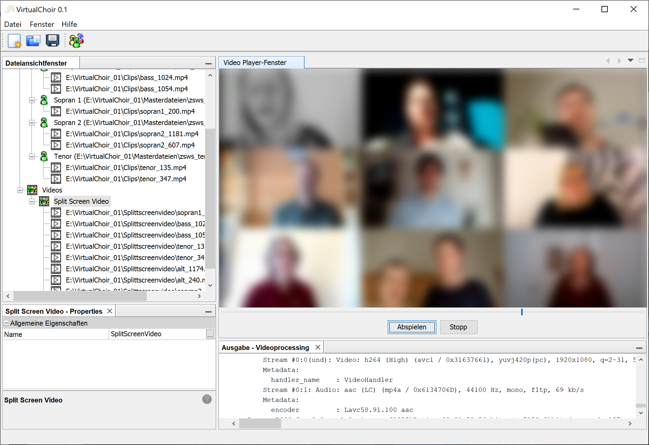
Task: Collapse the Videos tree node
Action: click(x=20, y=190)
